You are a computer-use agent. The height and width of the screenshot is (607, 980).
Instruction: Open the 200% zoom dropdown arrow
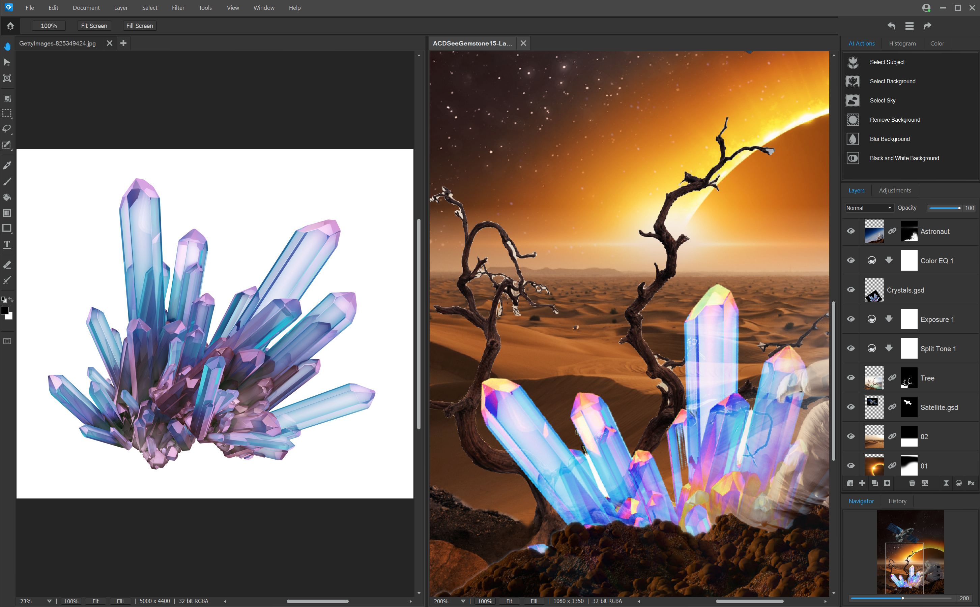(x=463, y=601)
